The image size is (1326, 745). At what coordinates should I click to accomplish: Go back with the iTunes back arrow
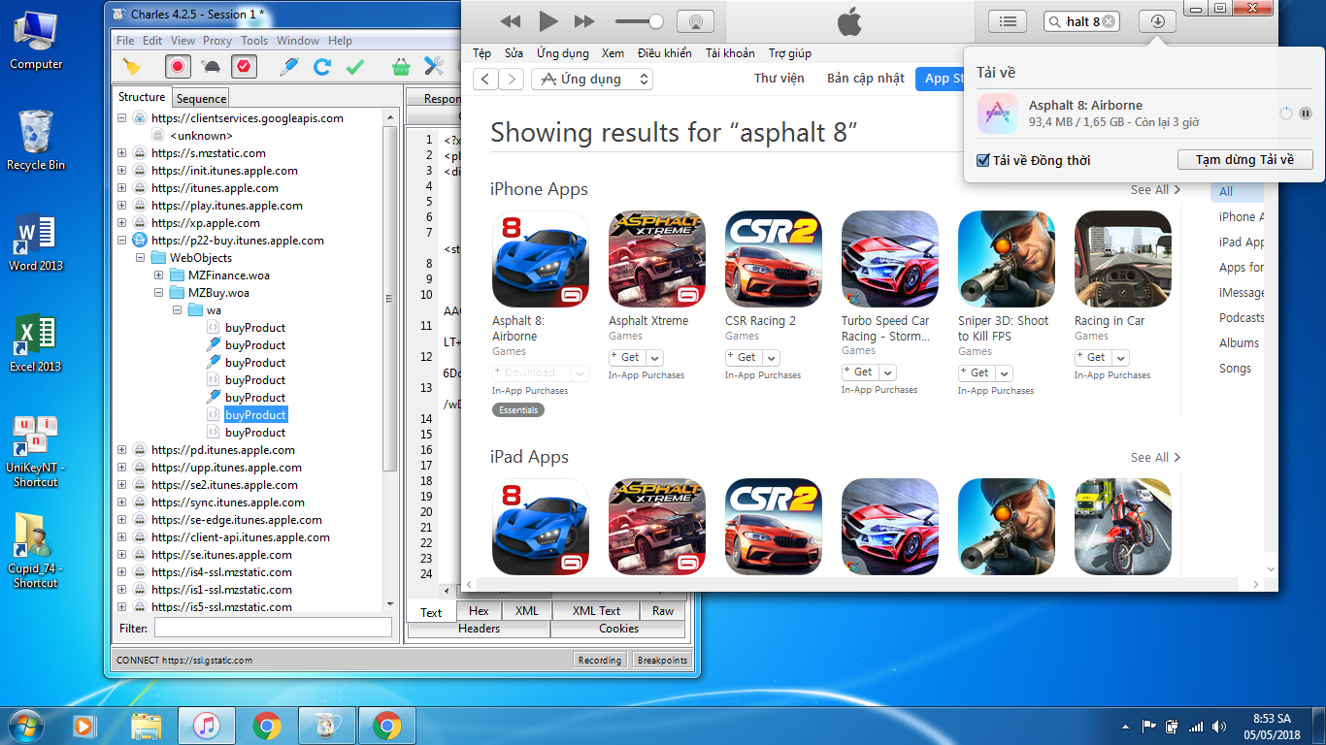pos(485,79)
